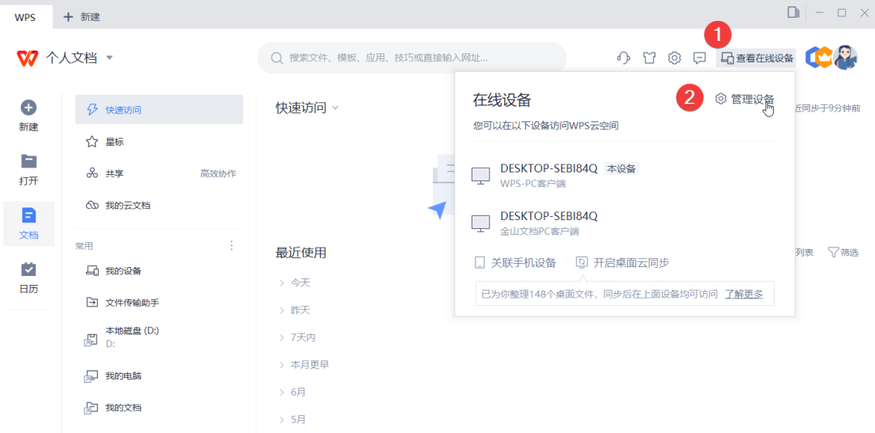Click 开启桌面云同步 link
875x433 pixels.
point(623,263)
